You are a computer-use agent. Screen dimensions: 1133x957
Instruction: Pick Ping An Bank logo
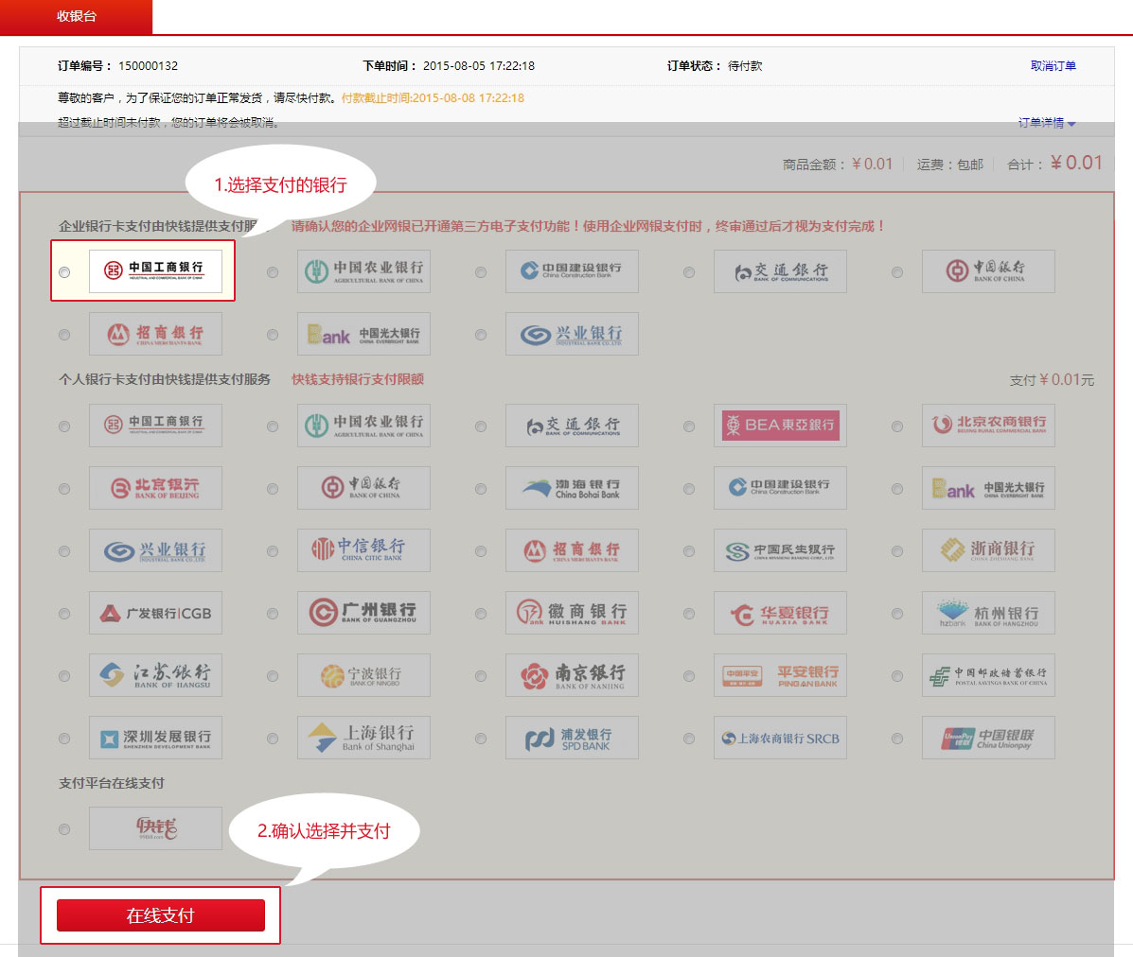click(x=780, y=675)
